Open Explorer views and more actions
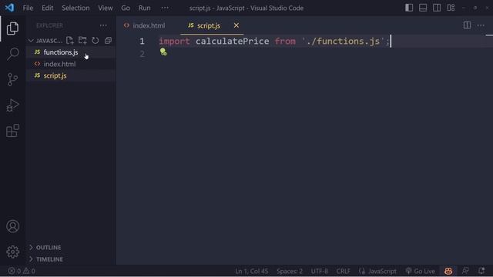Viewport: 493px width, 277px height. [x=103, y=25]
